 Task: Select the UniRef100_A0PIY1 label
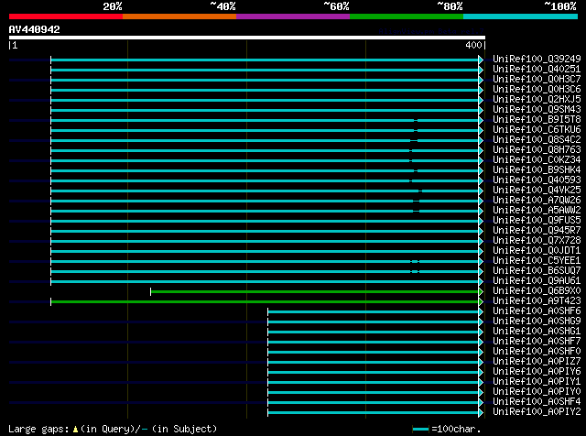pos(537,382)
